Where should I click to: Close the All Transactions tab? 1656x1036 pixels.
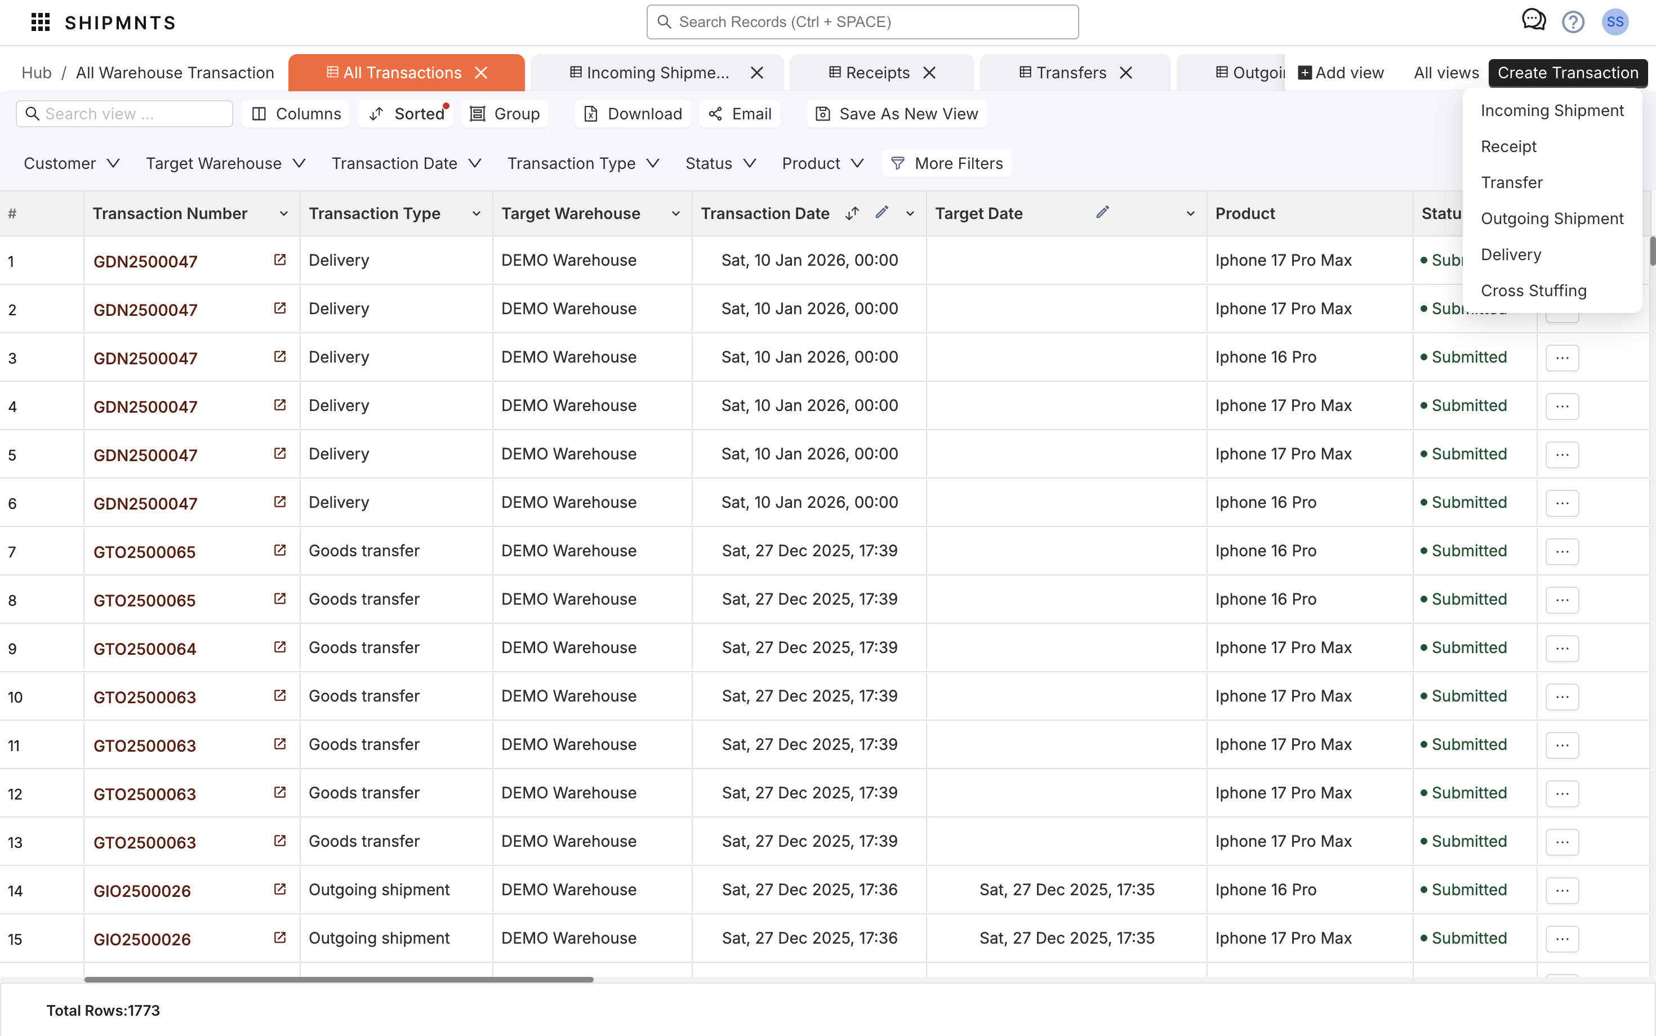coord(482,73)
